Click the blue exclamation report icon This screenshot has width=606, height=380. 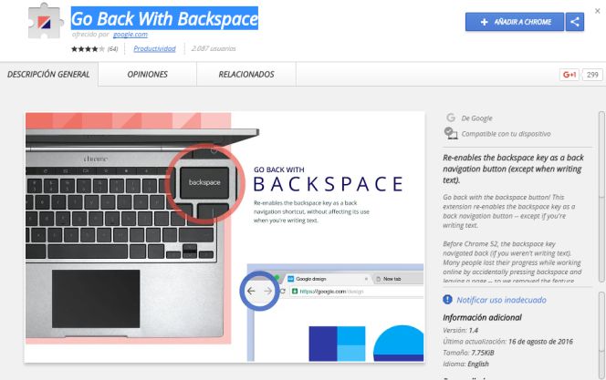(x=447, y=300)
